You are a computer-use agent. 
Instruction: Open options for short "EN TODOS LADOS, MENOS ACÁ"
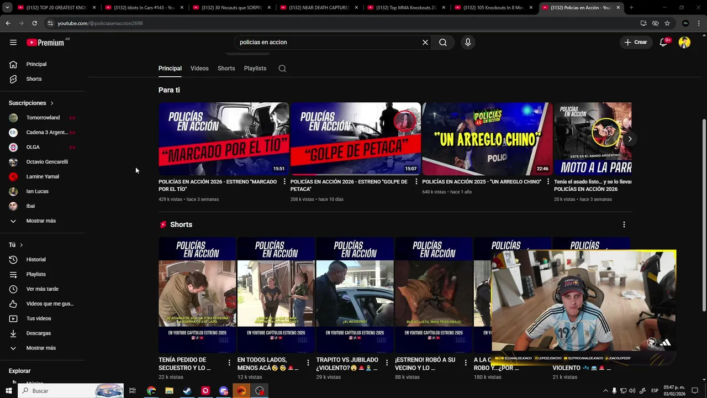(x=308, y=363)
